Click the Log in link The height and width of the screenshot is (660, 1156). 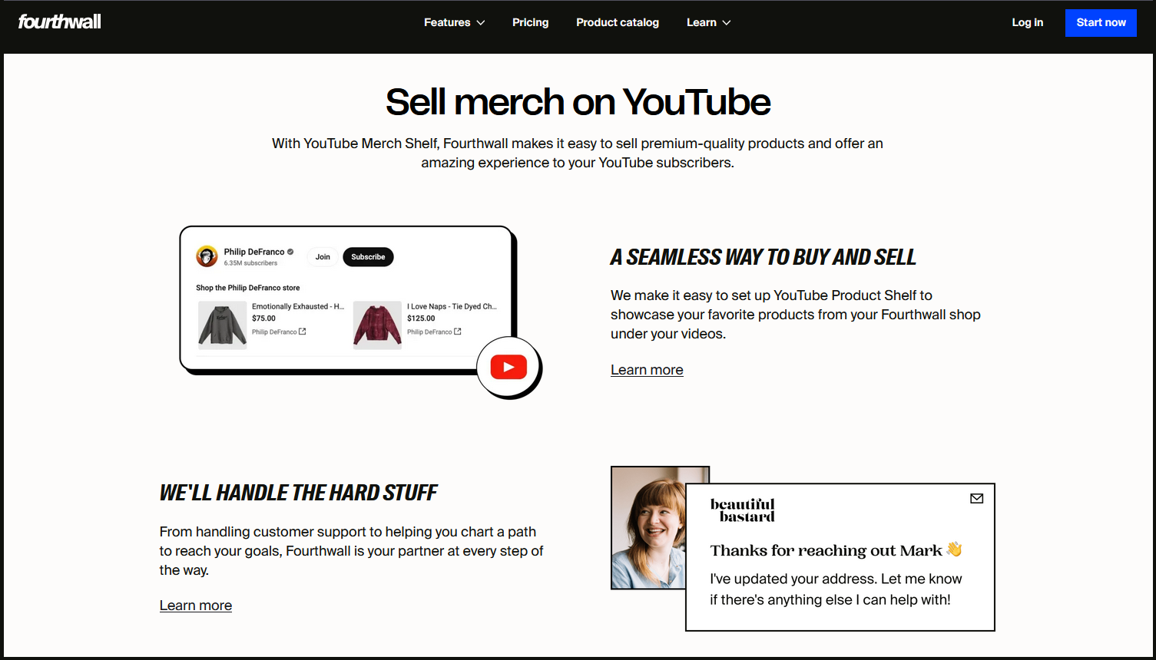1028,22
